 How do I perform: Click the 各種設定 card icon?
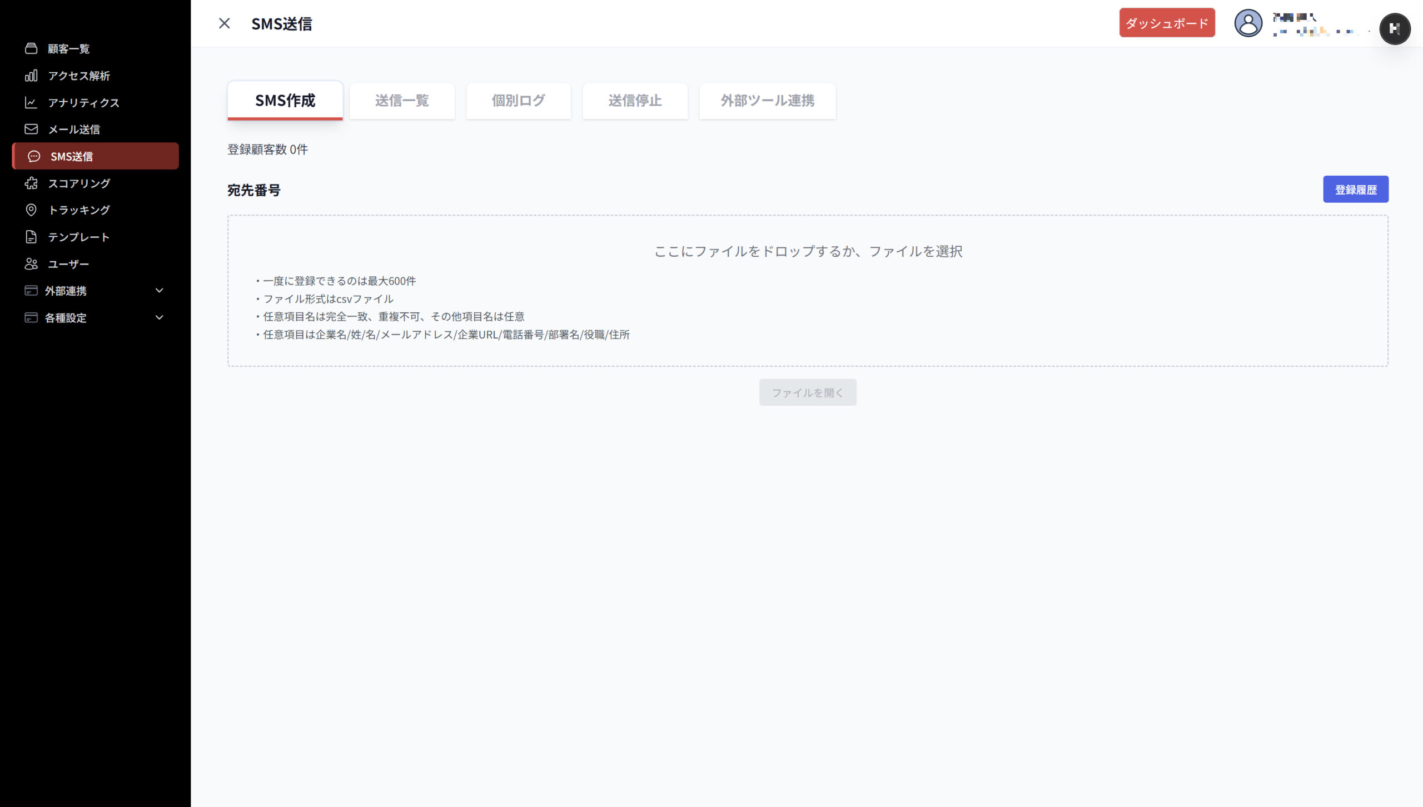[31, 317]
